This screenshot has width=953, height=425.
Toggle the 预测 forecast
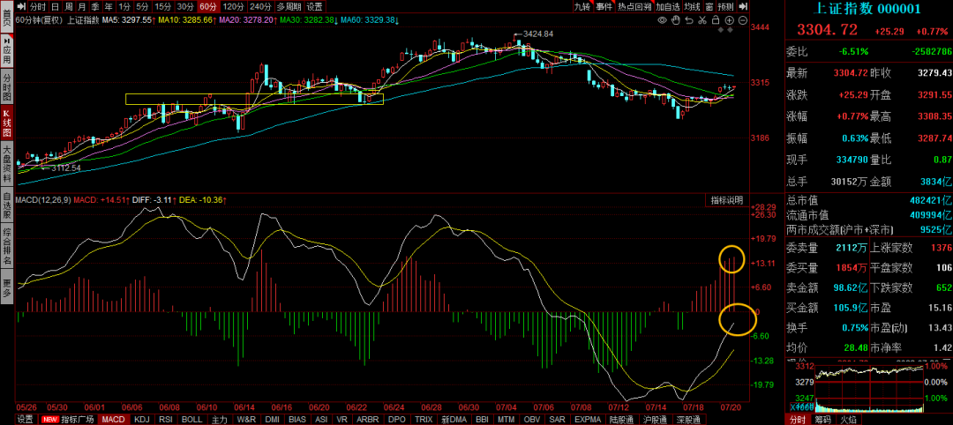point(725,7)
